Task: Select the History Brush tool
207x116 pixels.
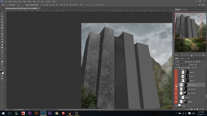Action: [2, 36]
